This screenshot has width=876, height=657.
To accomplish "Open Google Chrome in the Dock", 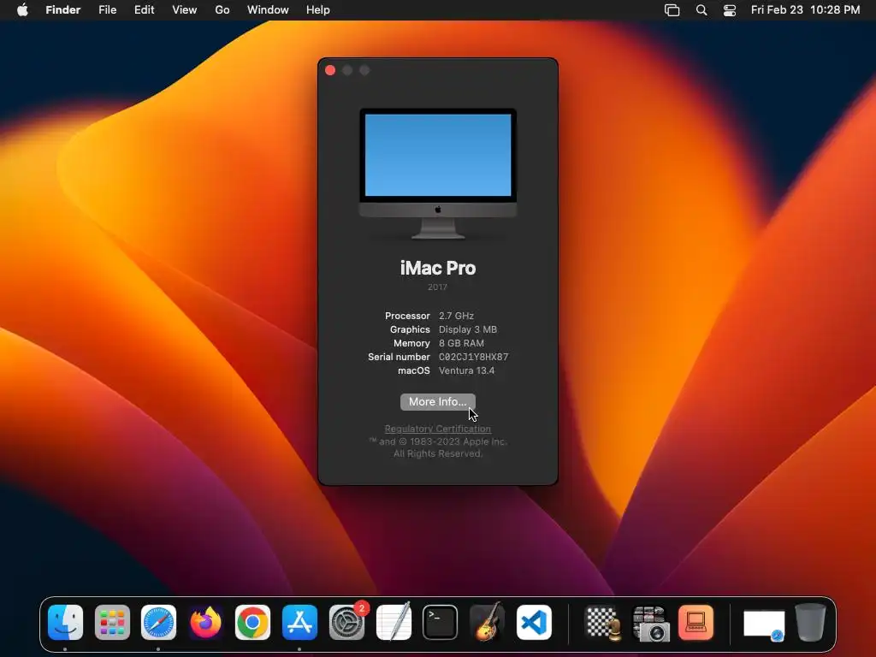I will coord(252,623).
